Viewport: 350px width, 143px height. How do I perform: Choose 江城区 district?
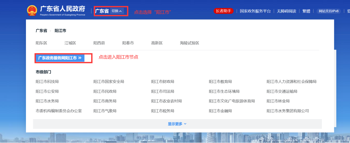click(x=70, y=43)
